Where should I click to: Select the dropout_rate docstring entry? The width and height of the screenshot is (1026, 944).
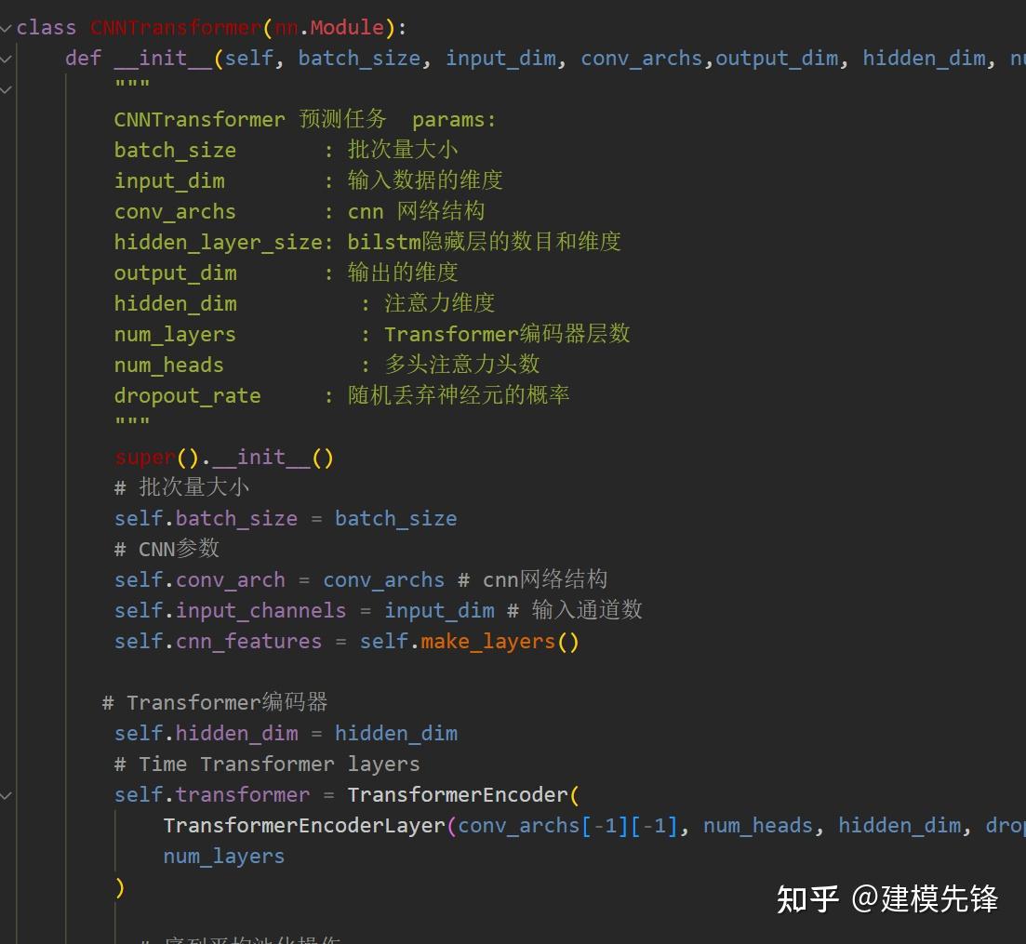(x=187, y=395)
